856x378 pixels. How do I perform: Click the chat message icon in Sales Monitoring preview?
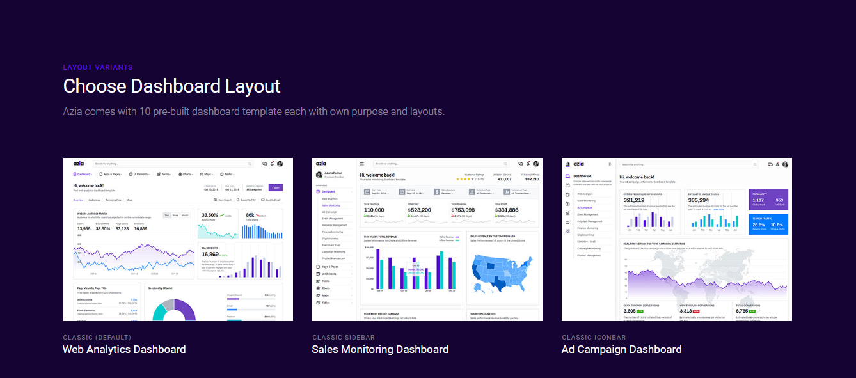(x=521, y=164)
